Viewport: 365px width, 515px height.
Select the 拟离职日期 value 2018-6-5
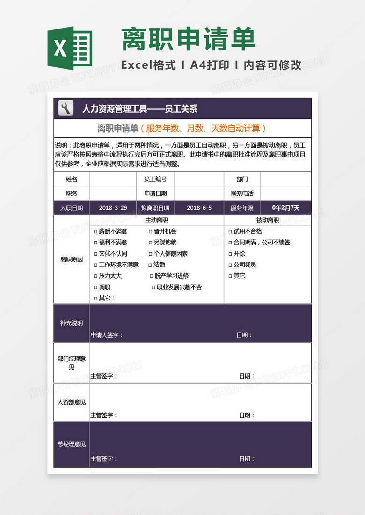click(199, 208)
